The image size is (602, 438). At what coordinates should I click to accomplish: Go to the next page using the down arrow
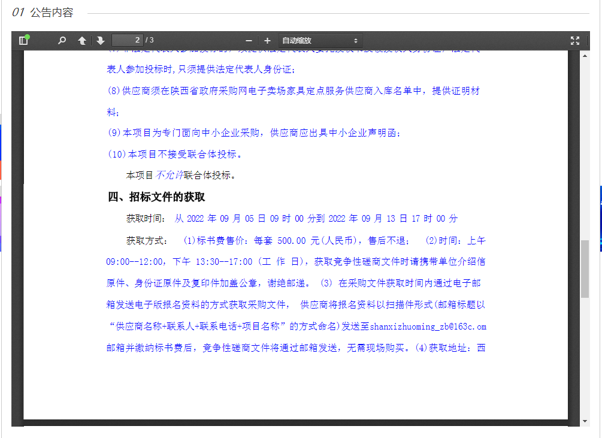101,41
